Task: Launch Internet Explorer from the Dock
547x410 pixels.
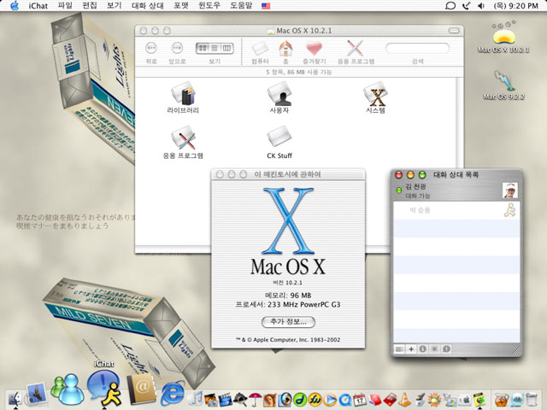Action: (x=173, y=391)
